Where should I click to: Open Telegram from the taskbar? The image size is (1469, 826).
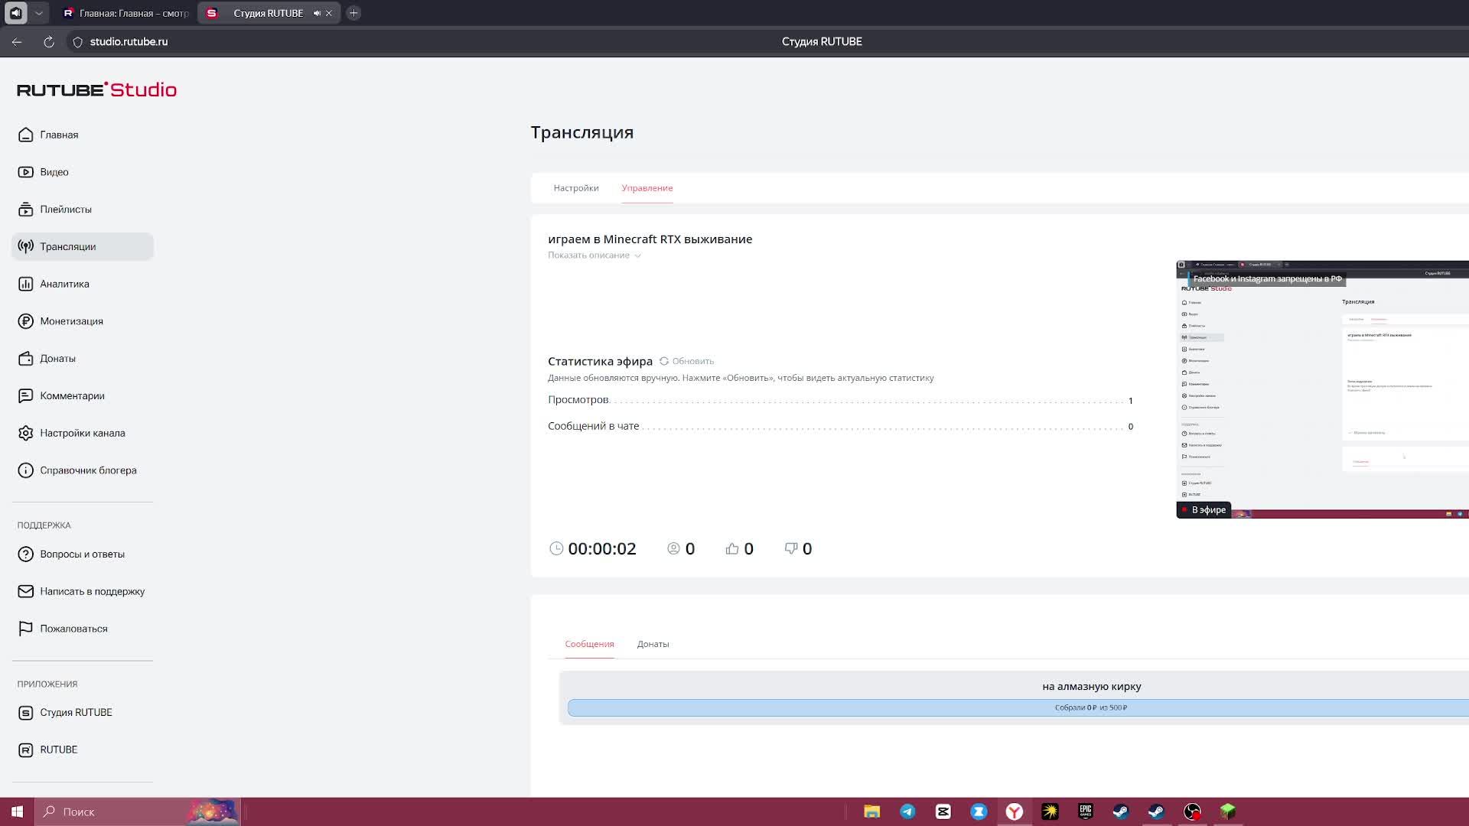coord(907,811)
